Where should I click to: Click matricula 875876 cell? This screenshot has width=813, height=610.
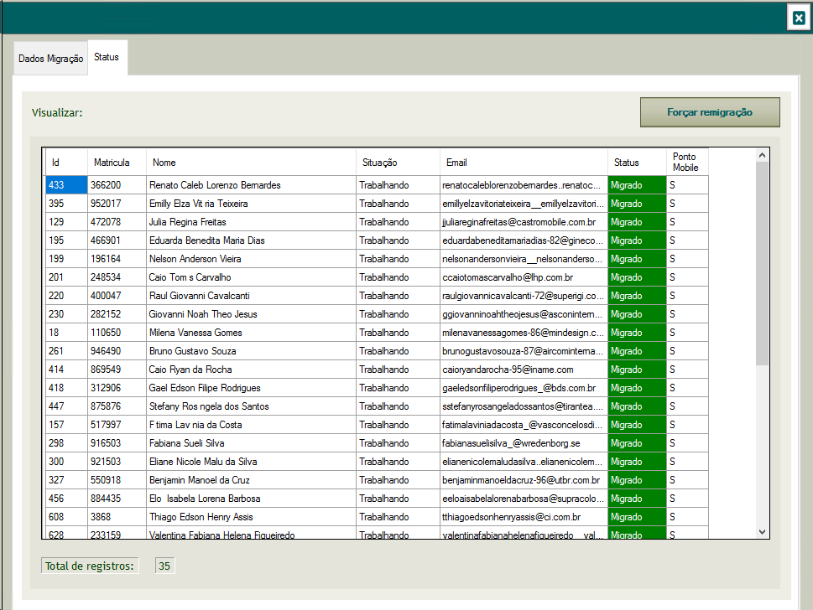click(117, 406)
